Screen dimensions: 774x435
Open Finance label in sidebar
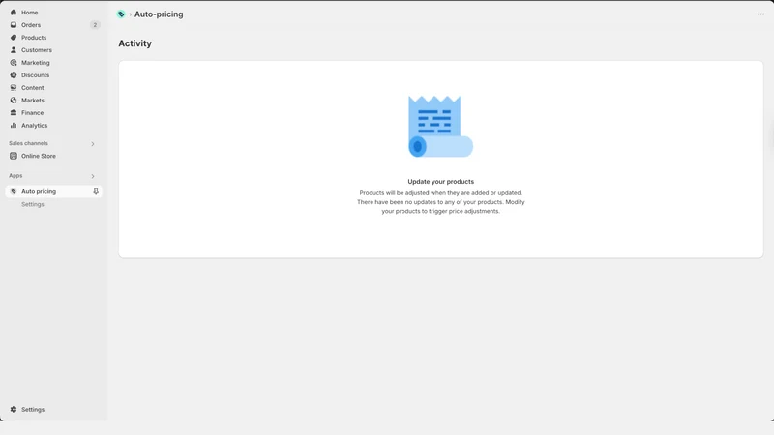(x=32, y=113)
